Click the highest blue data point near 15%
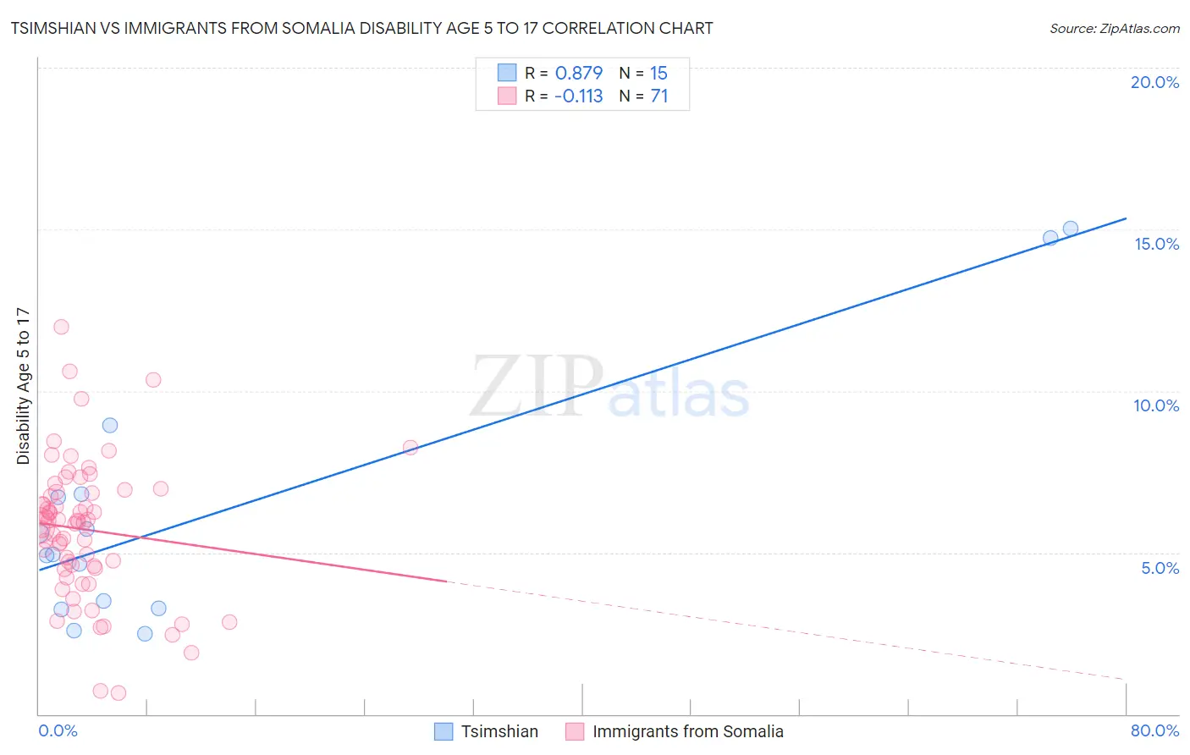Image resolution: width=1190 pixels, height=755 pixels. (1070, 229)
